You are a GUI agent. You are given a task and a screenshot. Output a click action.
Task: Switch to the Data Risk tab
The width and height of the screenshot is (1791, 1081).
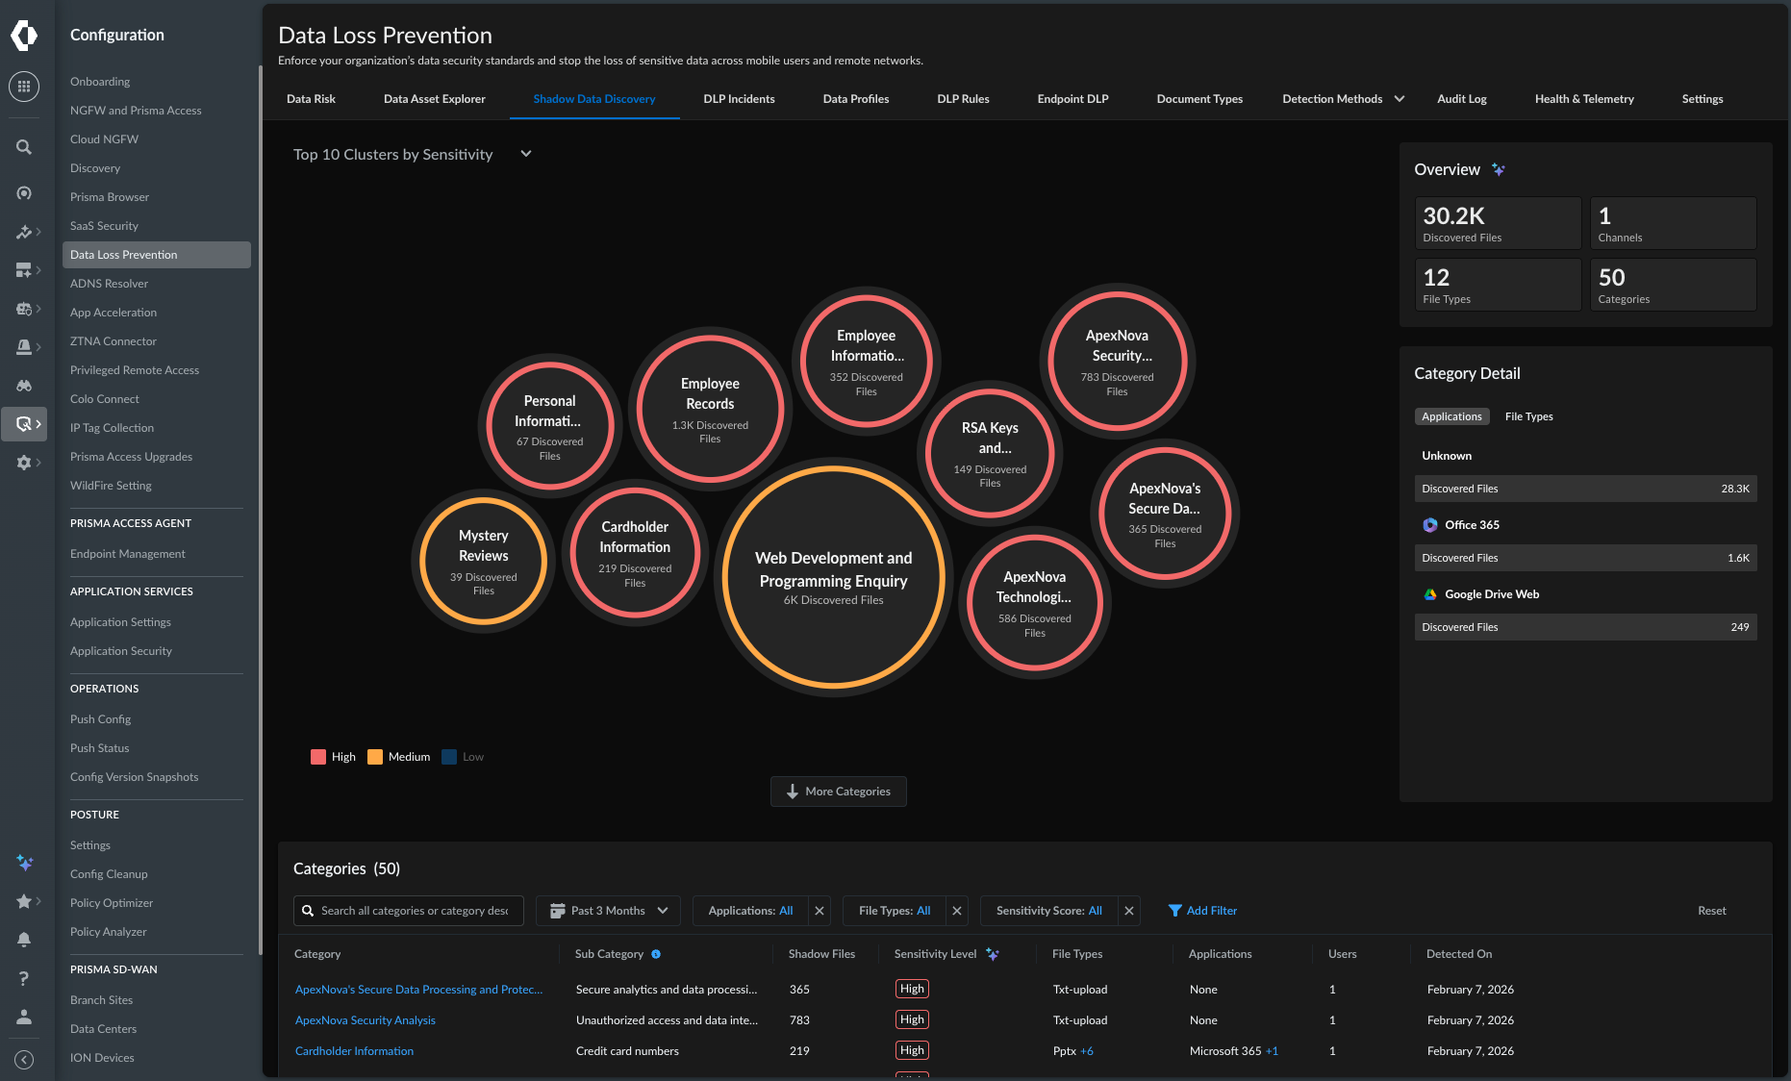[311, 99]
